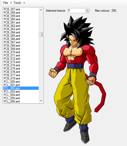
Task: Select PCL_001.amt in the list
Action: pos(21,85)
